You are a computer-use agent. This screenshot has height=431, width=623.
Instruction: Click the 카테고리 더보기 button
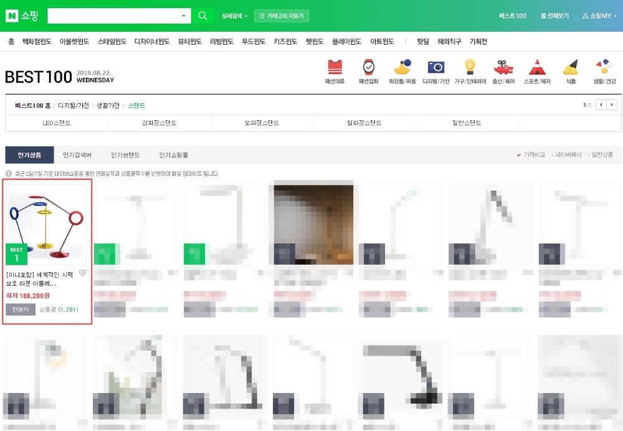282,16
